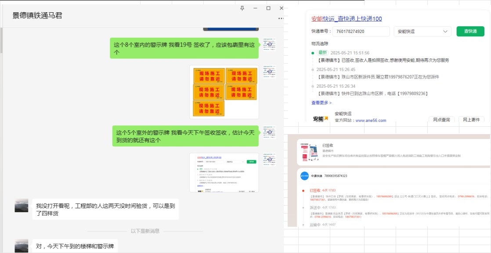Click the red 已签收 今天 17:03 status
This screenshot has width=491, height=253.
coord(322,190)
